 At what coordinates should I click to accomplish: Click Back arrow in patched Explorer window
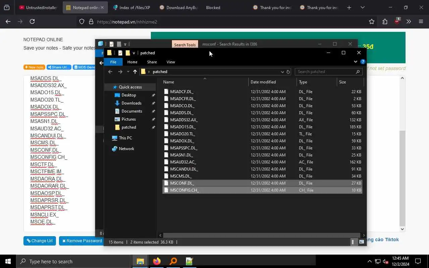point(110,72)
